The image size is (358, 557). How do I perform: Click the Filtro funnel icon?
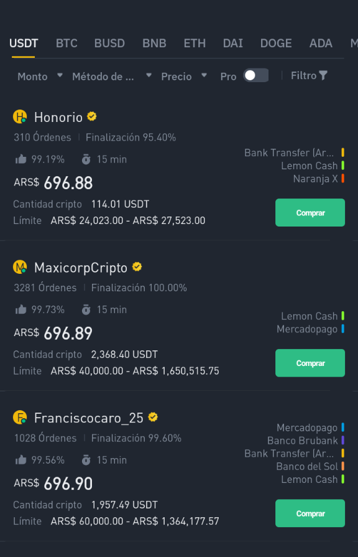click(x=323, y=75)
